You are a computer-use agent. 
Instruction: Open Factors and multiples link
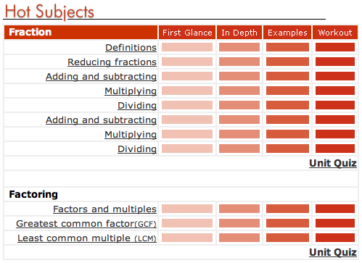click(104, 209)
